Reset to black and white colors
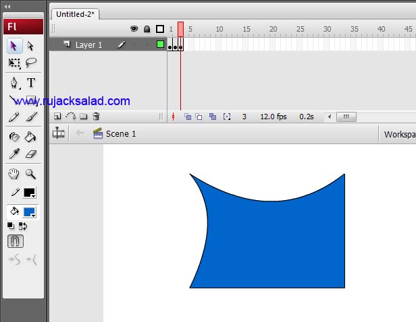 click(x=11, y=226)
